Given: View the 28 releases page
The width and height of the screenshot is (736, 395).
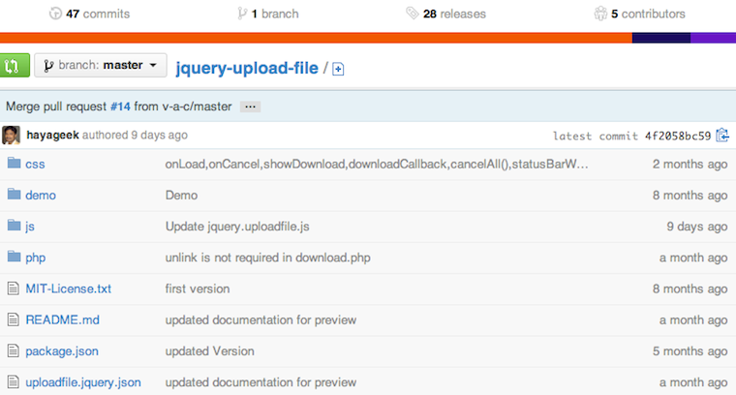Looking at the screenshot, I should [x=454, y=14].
